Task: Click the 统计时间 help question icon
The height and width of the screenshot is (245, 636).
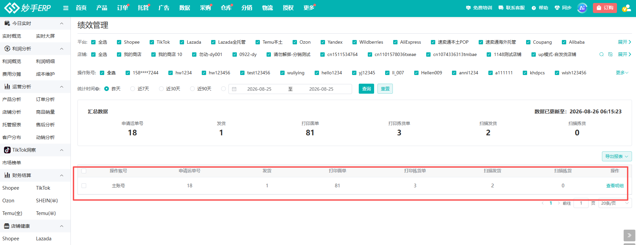Action: pyautogui.click(x=98, y=89)
